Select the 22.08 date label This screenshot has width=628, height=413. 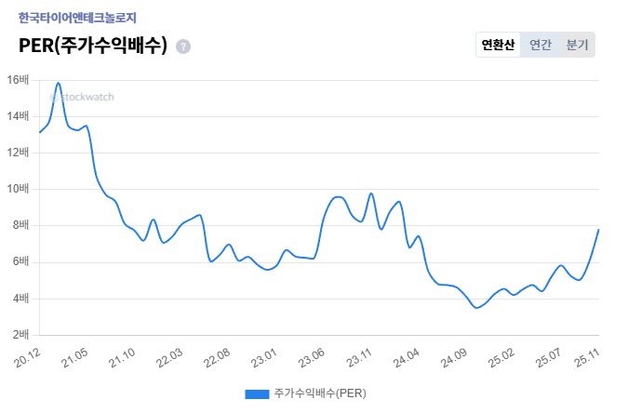coord(218,357)
